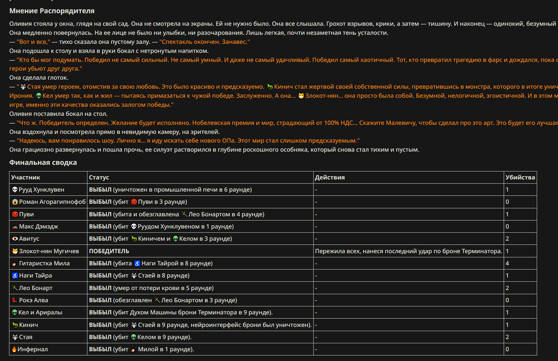Click the guitar icon in Инфернал's status cell

[x=134, y=349]
